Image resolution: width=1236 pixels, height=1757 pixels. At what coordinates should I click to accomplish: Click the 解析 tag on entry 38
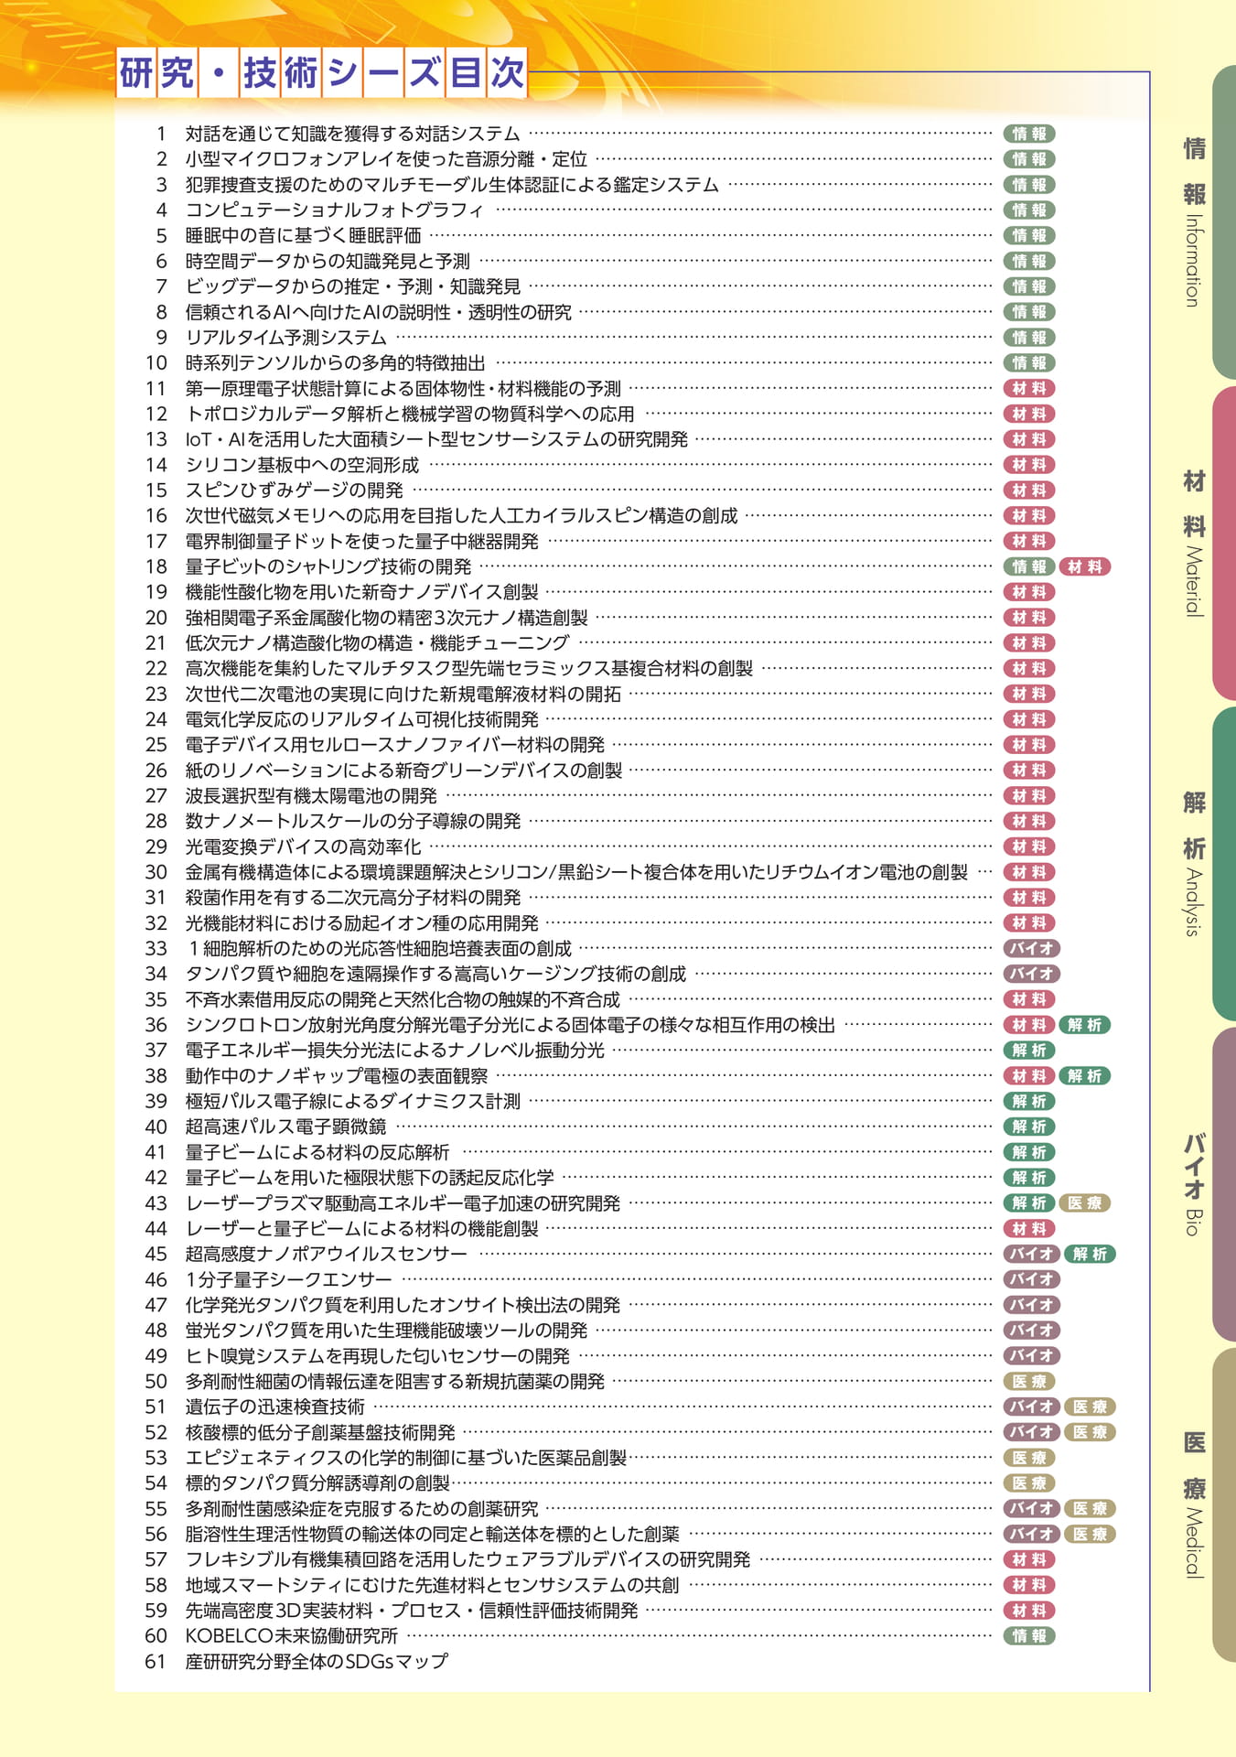click(1085, 1077)
